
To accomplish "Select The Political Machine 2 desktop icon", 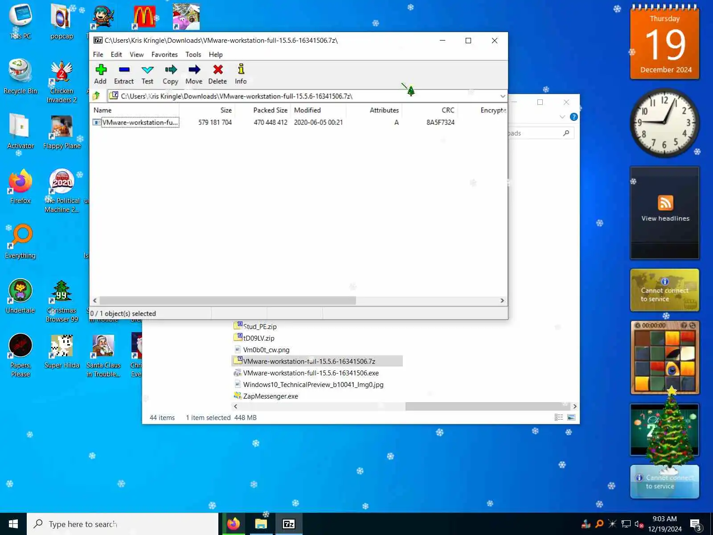I will click(61, 191).
